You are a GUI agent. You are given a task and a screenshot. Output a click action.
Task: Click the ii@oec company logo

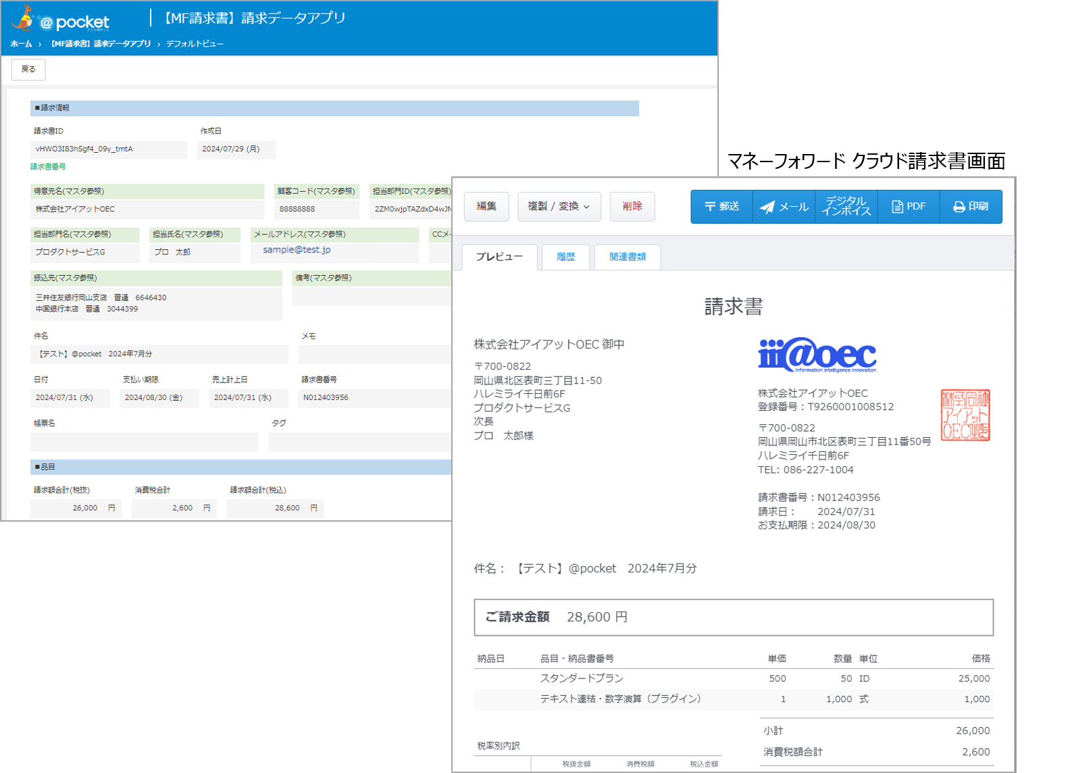click(x=817, y=355)
